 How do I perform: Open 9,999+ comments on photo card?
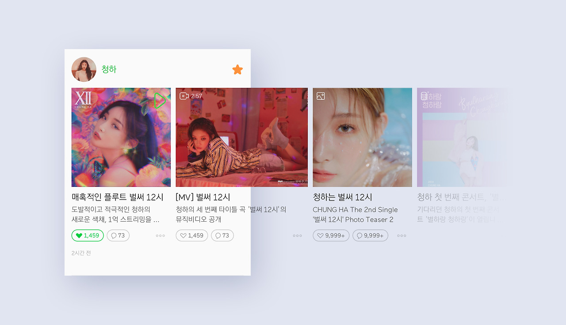(370, 235)
